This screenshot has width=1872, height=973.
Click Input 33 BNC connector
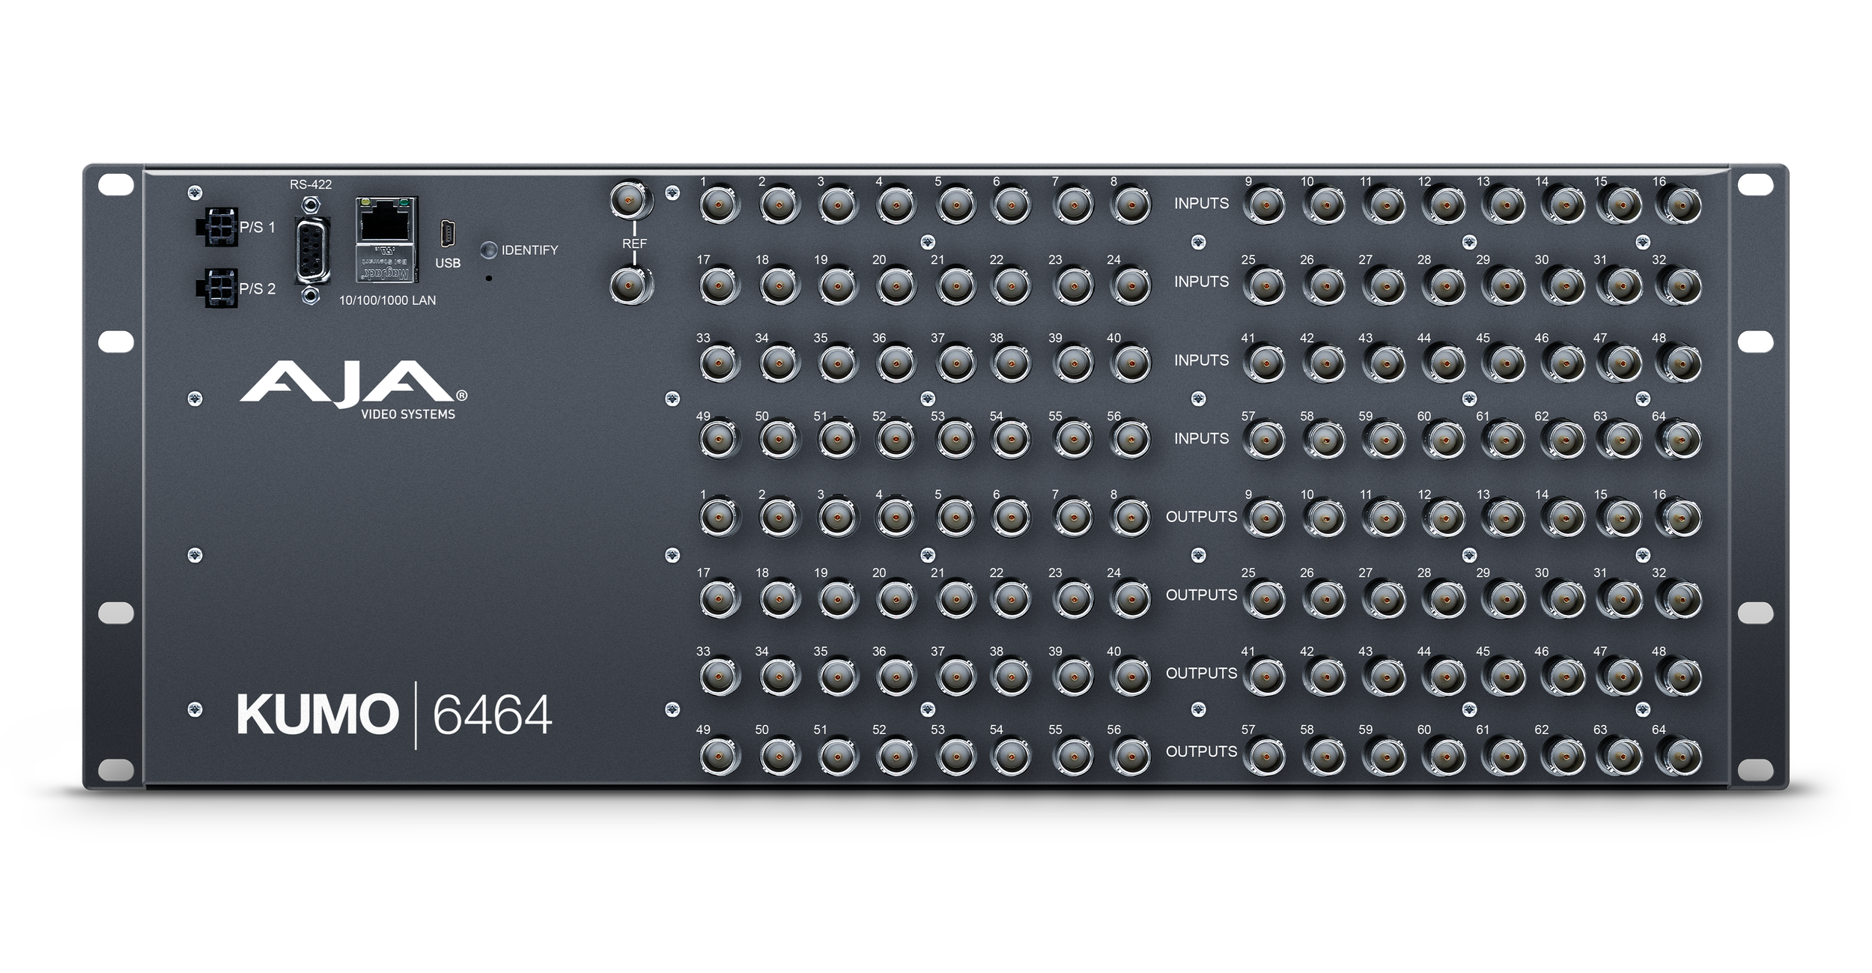(x=720, y=363)
